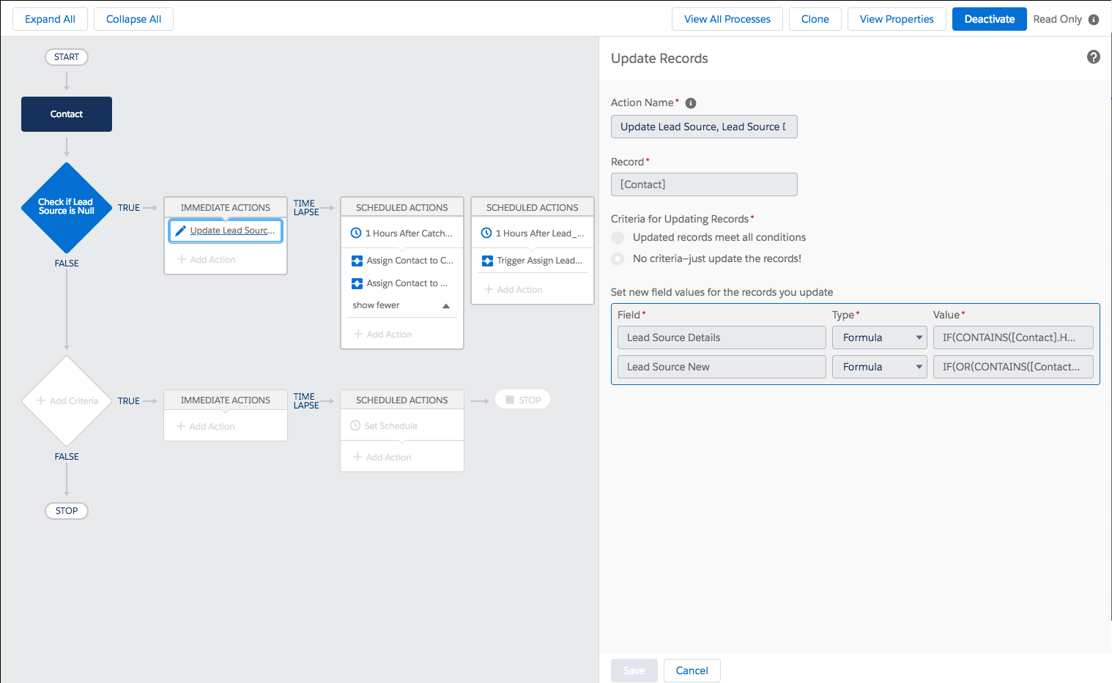Image resolution: width=1112 pixels, height=683 pixels.
Task: Click the Cancel button
Action: pos(692,671)
